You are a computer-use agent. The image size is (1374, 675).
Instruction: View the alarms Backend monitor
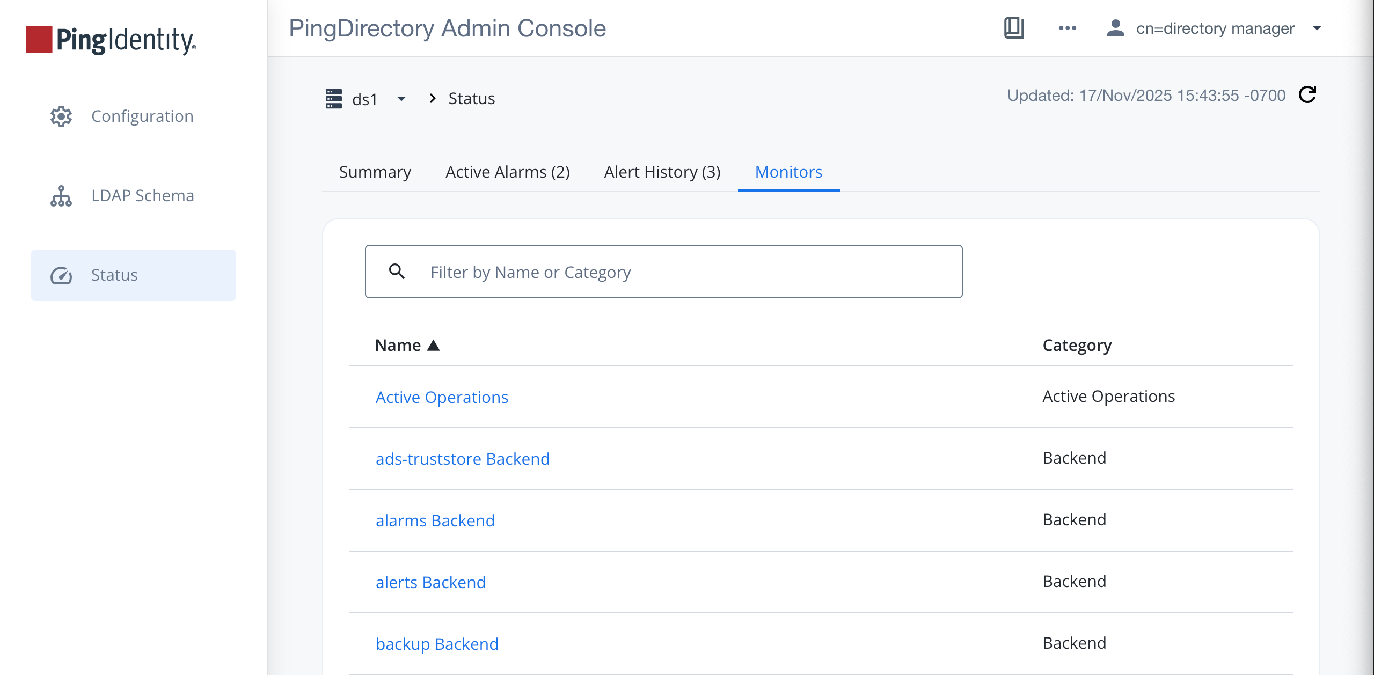[x=435, y=520]
